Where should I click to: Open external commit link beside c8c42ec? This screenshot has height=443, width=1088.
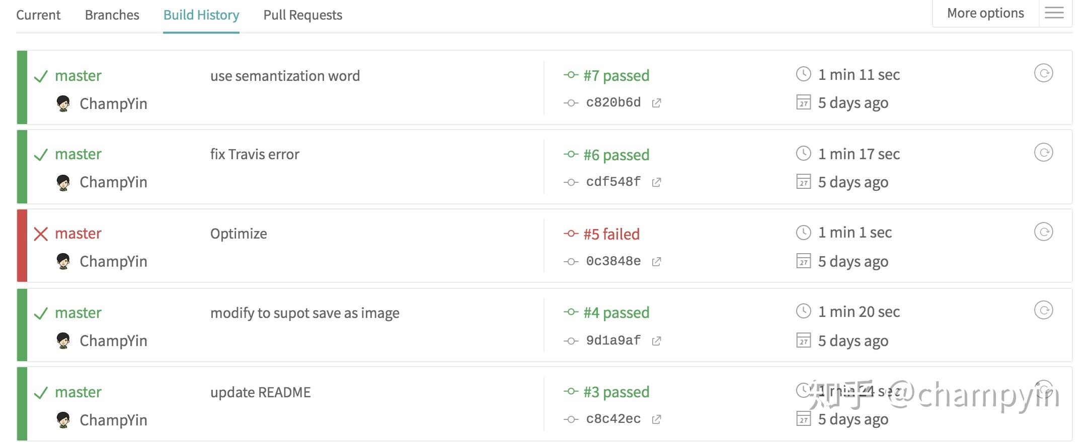(656, 419)
